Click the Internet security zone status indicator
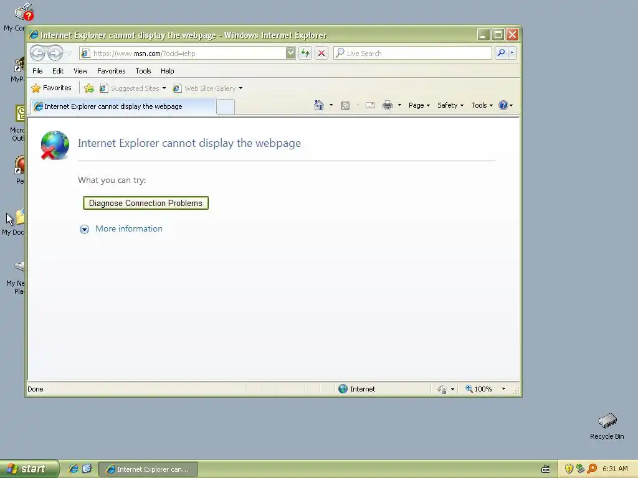This screenshot has height=478, width=638. tap(357, 389)
